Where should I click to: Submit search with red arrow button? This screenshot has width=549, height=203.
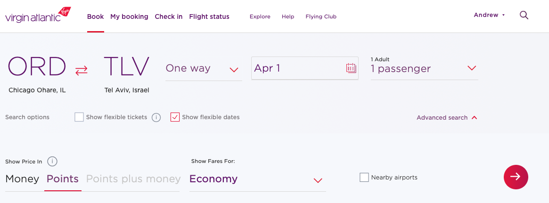point(516,177)
